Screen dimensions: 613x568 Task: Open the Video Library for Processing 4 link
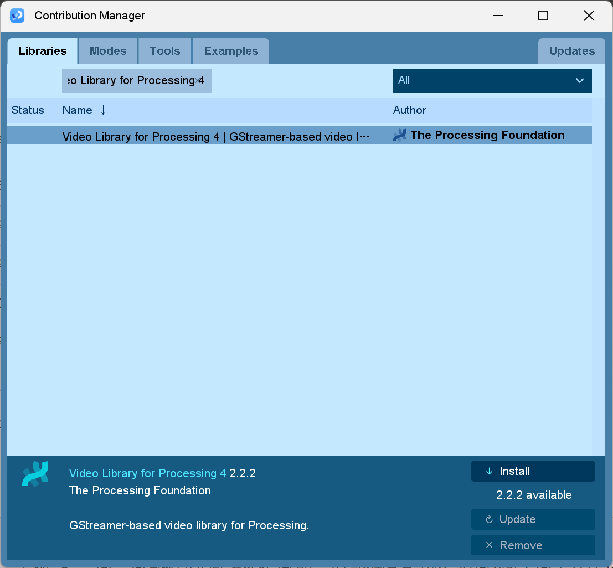[147, 473]
